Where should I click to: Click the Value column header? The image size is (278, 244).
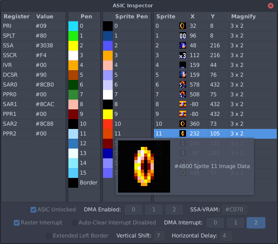pyautogui.click(x=50, y=17)
